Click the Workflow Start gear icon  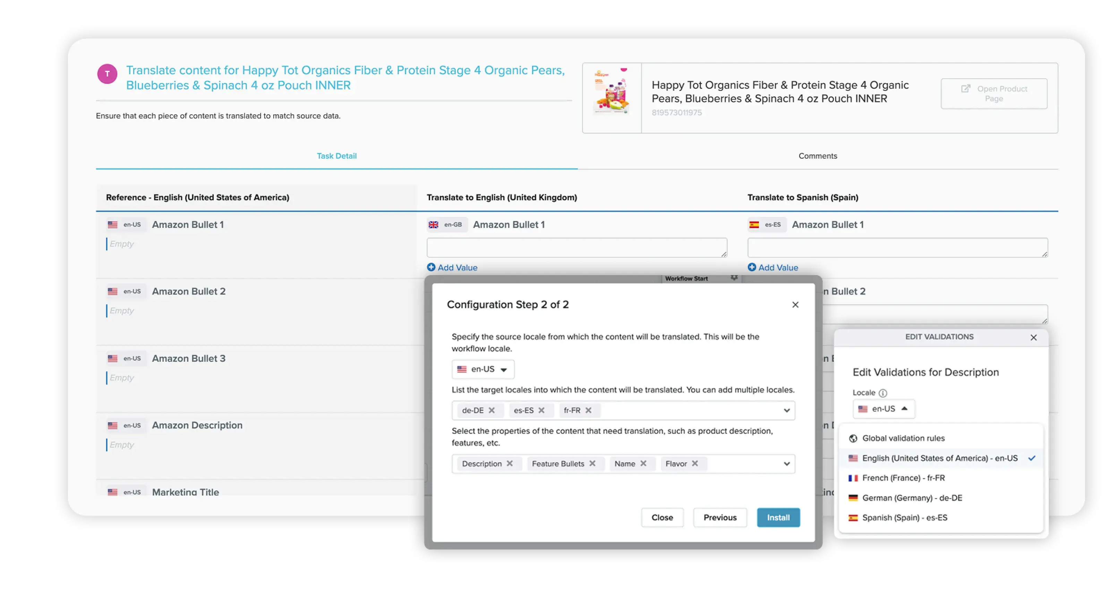734,278
